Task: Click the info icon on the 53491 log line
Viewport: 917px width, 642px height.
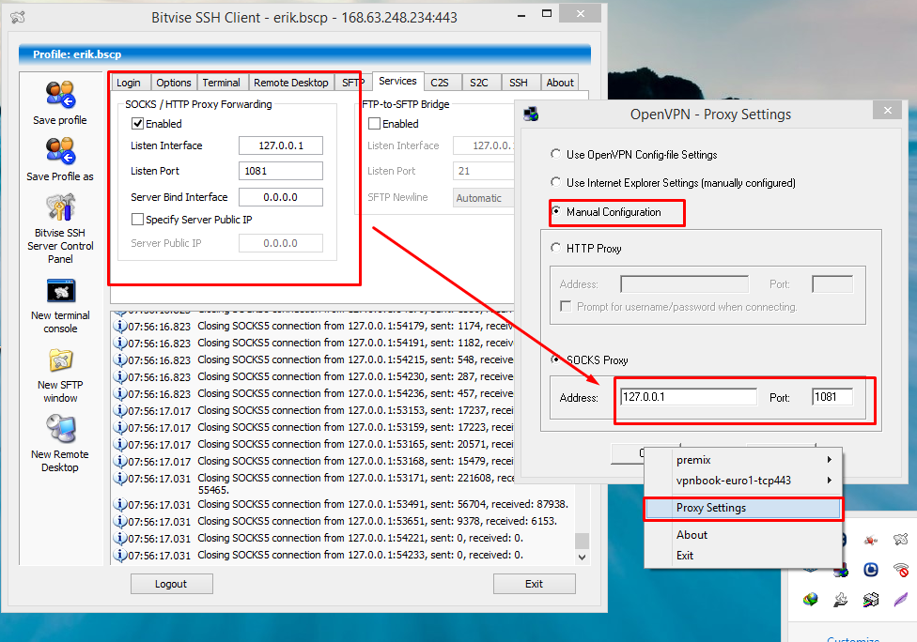Action: [120, 504]
